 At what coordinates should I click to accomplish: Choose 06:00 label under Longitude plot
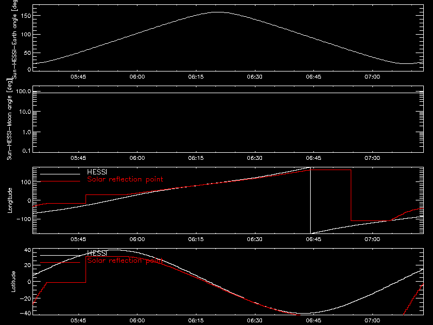click(137, 239)
